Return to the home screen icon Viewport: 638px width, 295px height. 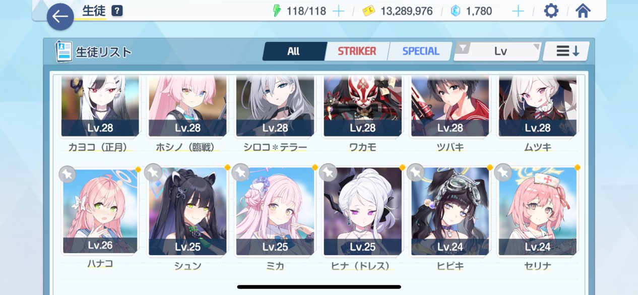(583, 11)
